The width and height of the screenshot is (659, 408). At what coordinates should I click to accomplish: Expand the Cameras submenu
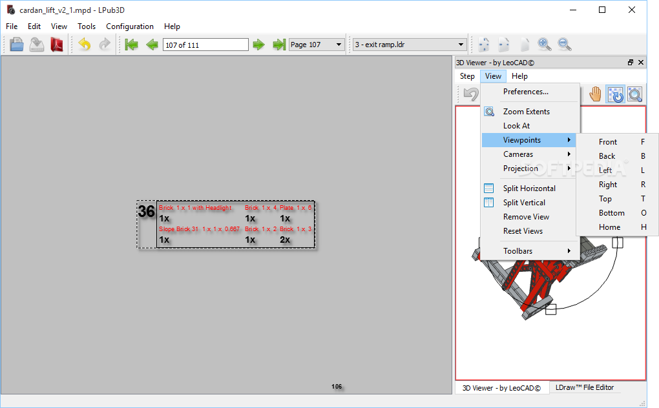coord(528,154)
